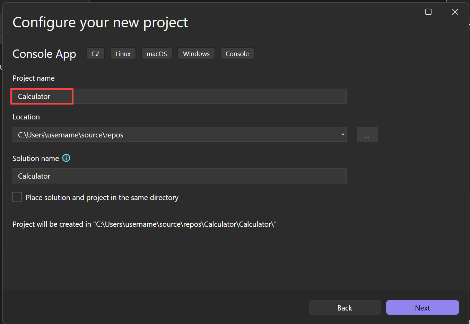This screenshot has width=470, height=324.
Task: Select the Windows platform tag
Action: [196, 53]
